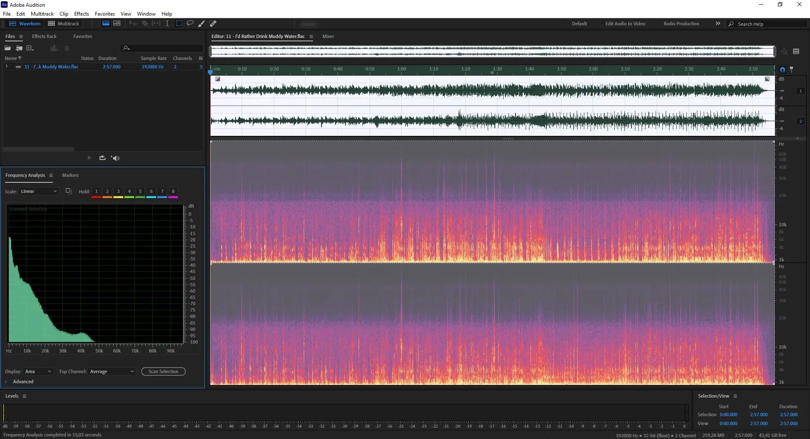
Task: Select the Slip tool in toolbar
Action: coord(156,24)
